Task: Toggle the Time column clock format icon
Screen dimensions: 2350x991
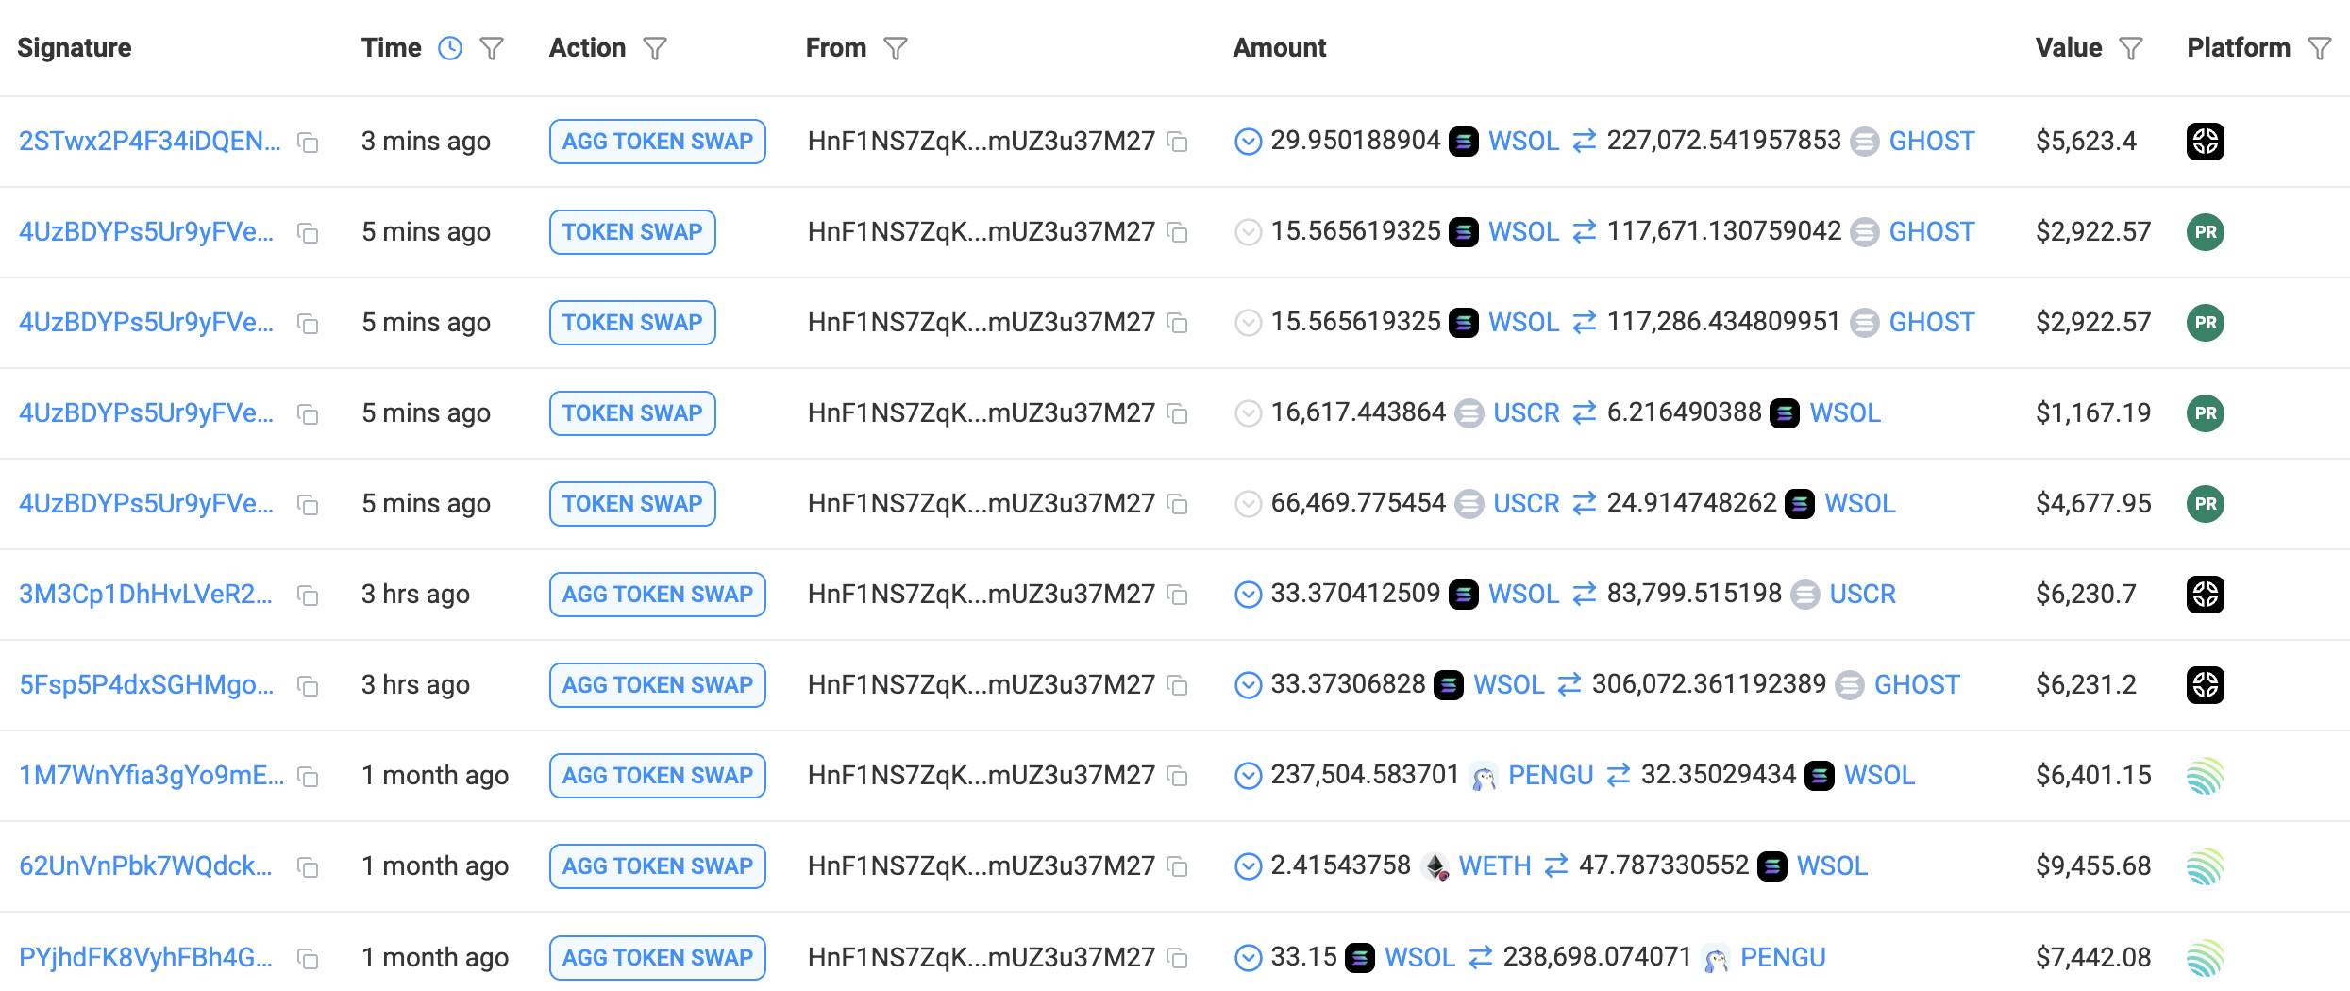Action: click(x=450, y=48)
